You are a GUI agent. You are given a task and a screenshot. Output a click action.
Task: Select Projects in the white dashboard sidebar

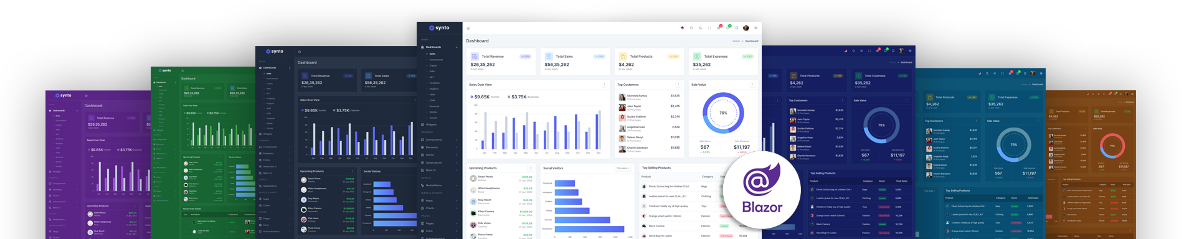(434, 89)
